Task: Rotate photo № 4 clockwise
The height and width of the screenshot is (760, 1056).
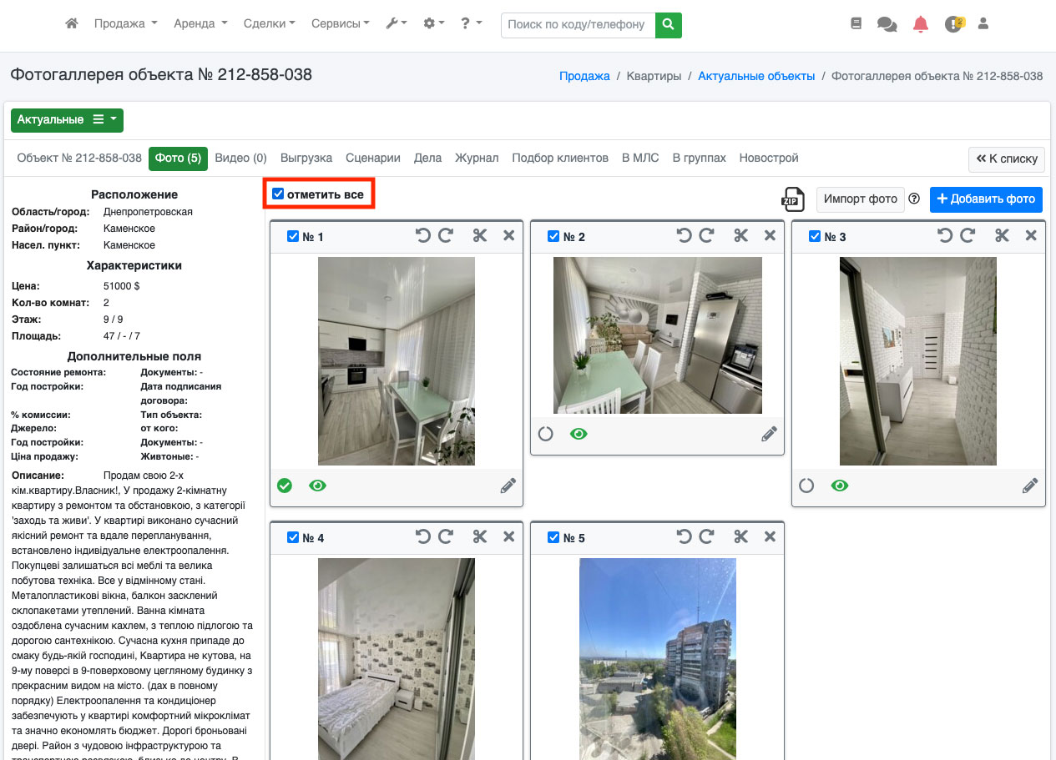Action: [x=446, y=537]
